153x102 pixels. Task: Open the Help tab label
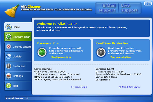[x=16, y=86]
